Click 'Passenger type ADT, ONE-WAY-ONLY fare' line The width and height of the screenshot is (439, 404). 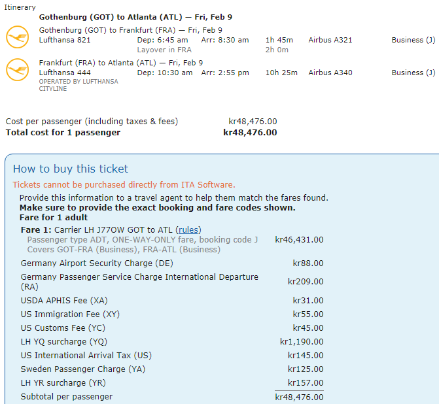pyautogui.click(x=142, y=240)
